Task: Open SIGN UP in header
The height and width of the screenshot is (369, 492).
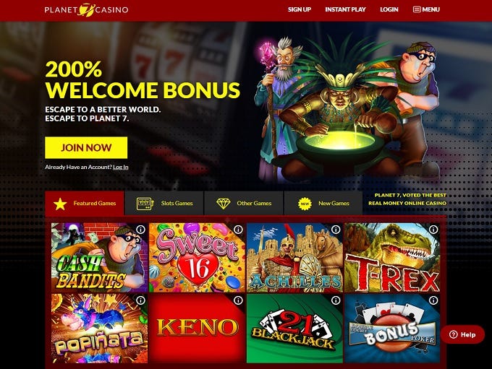Action: [300, 9]
